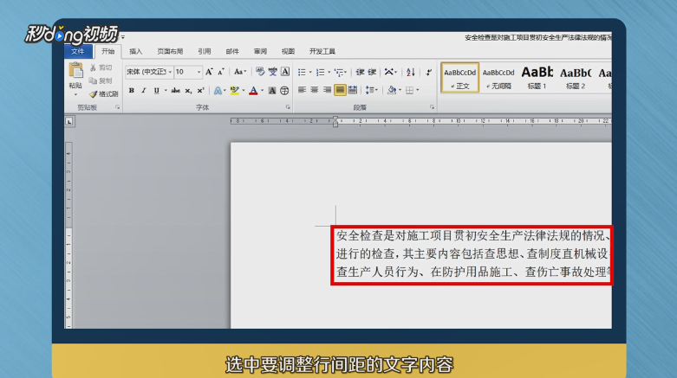Toggle italic formatting
This screenshot has height=378, width=677.
pyautogui.click(x=144, y=91)
